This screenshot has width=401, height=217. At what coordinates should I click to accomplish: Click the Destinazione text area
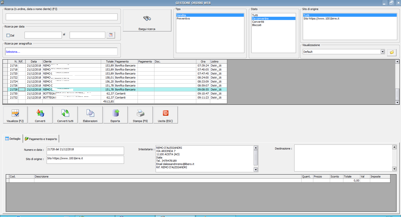pos(343,158)
